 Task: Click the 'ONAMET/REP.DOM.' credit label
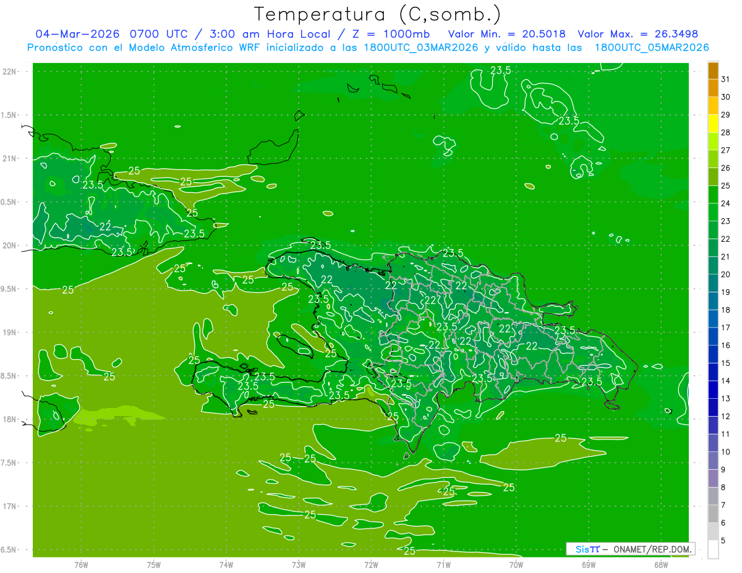coord(652,549)
